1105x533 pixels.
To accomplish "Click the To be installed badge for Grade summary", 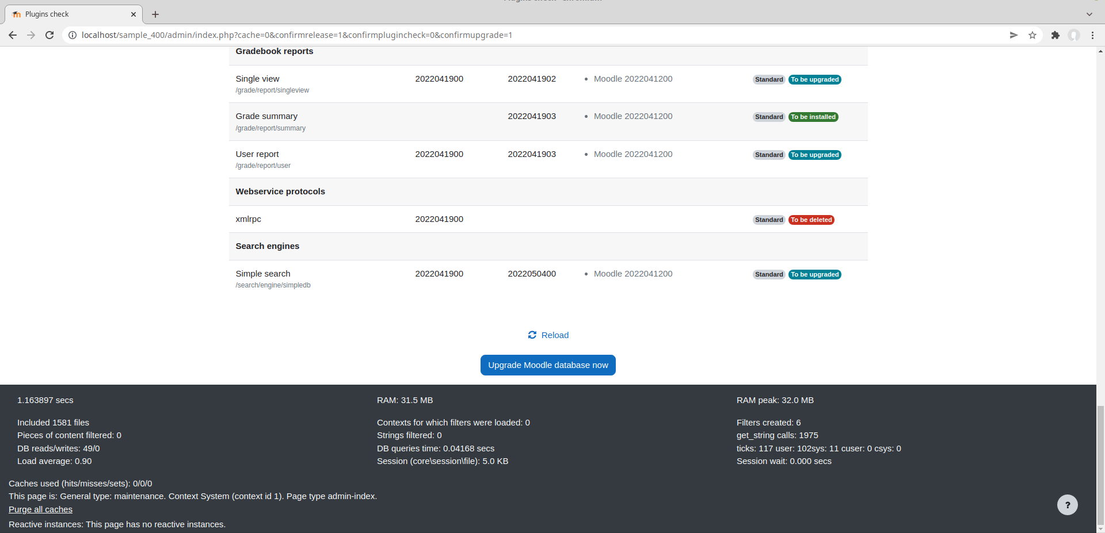I will click(813, 117).
